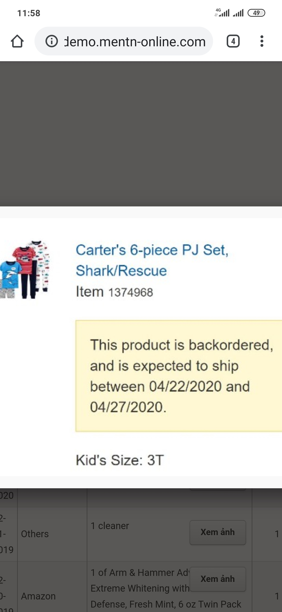The image size is (282, 612).
Task: Open Carter's 6-piece PJ Set link
Action: pos(152,260)
